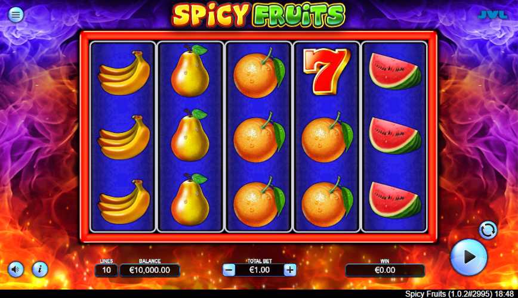Click the Win amount display
Image resolution: width=518 pixels, height=298 pixels.
tap(385, 270)
